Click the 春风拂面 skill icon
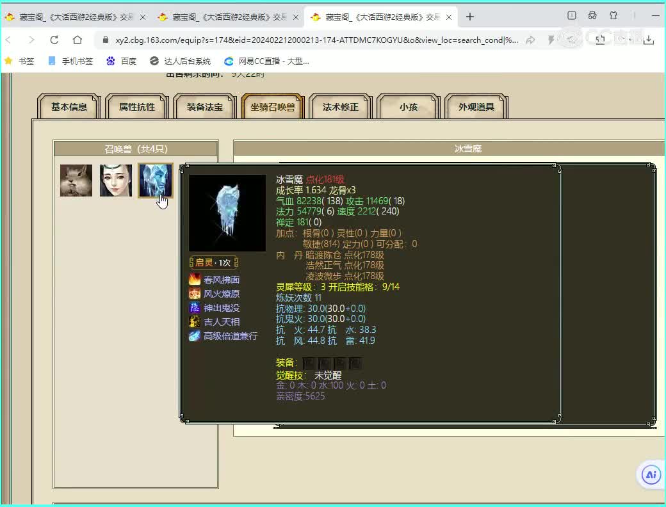 click(195, 279)
